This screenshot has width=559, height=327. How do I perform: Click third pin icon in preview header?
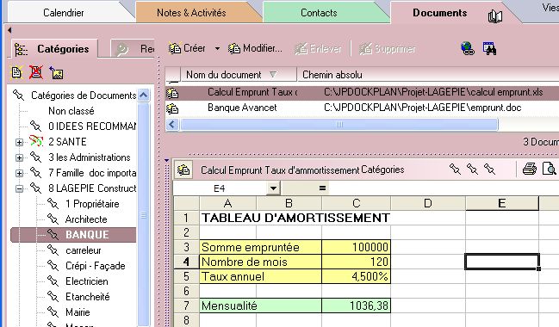pyautogui.click(x=489, y=169)
